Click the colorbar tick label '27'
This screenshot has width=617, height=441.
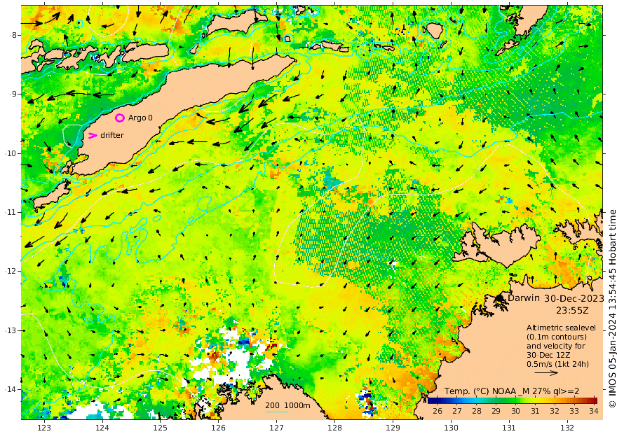[x=457, y=411]
